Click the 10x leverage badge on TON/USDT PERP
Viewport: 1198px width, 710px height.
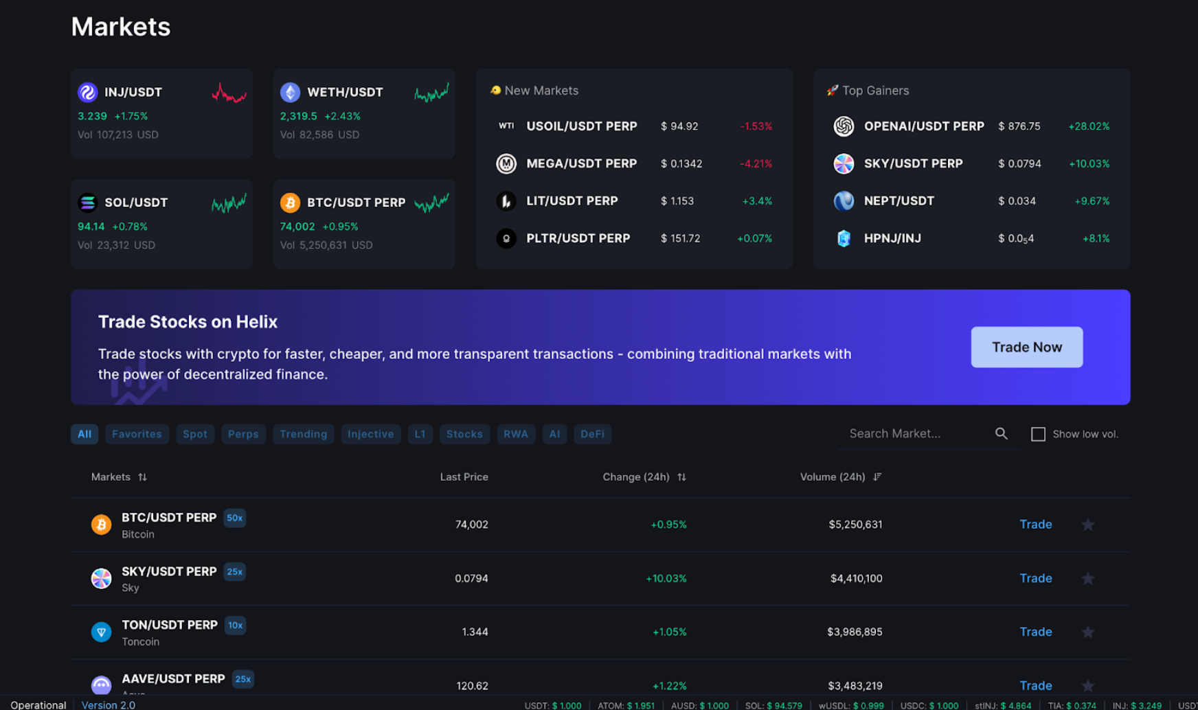click(236, 625)
